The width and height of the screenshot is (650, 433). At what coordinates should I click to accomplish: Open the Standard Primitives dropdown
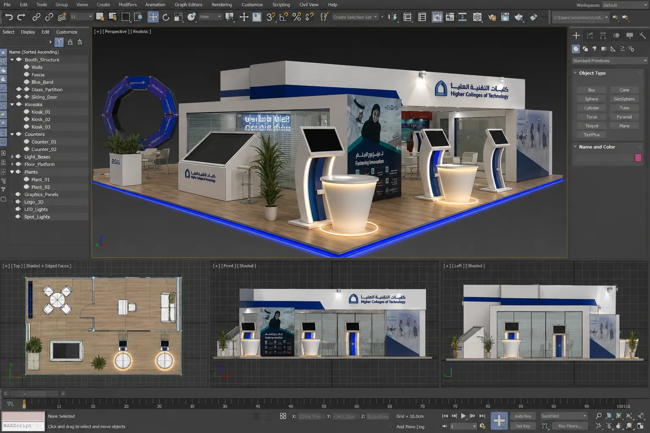(609, 61)
